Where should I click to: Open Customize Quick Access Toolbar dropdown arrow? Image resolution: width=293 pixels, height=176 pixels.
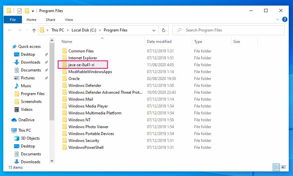(x=33, y=11)
